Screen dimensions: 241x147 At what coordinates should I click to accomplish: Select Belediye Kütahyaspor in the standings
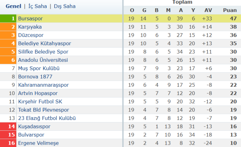[45, 43]
